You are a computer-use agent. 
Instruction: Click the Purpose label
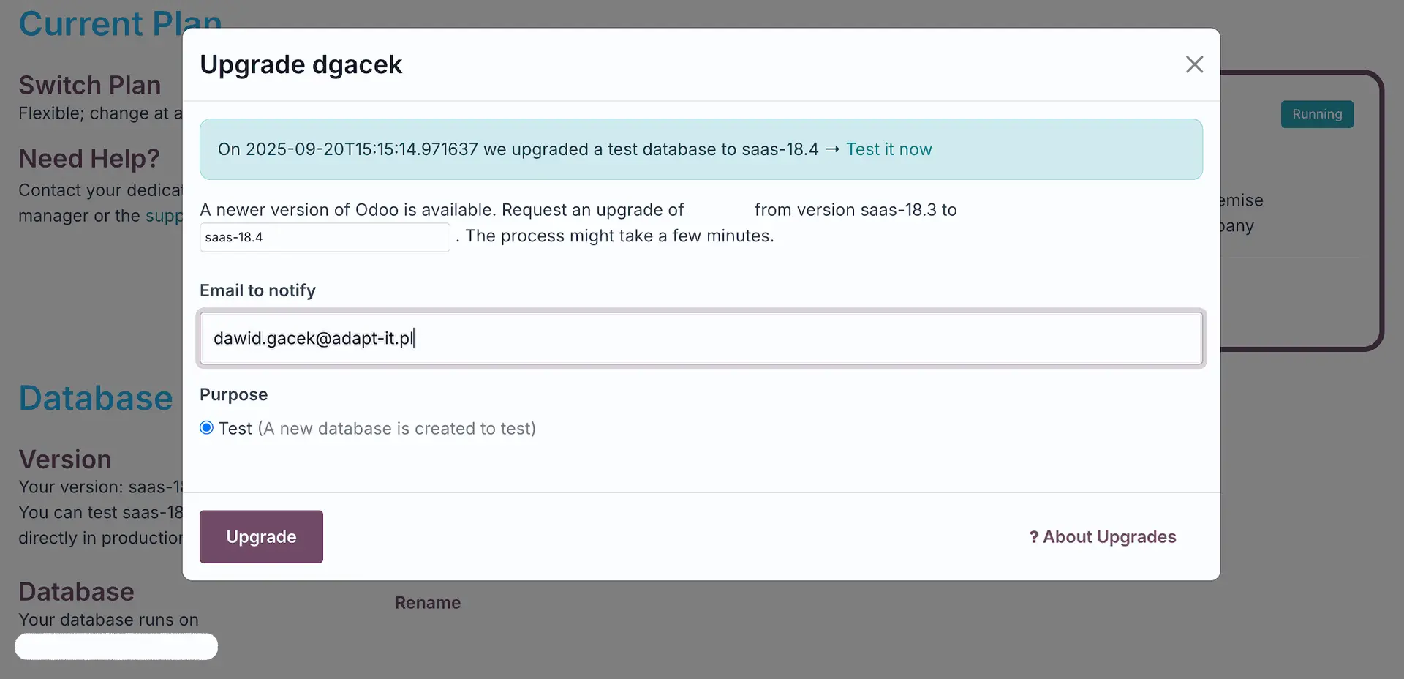[233, 394]
